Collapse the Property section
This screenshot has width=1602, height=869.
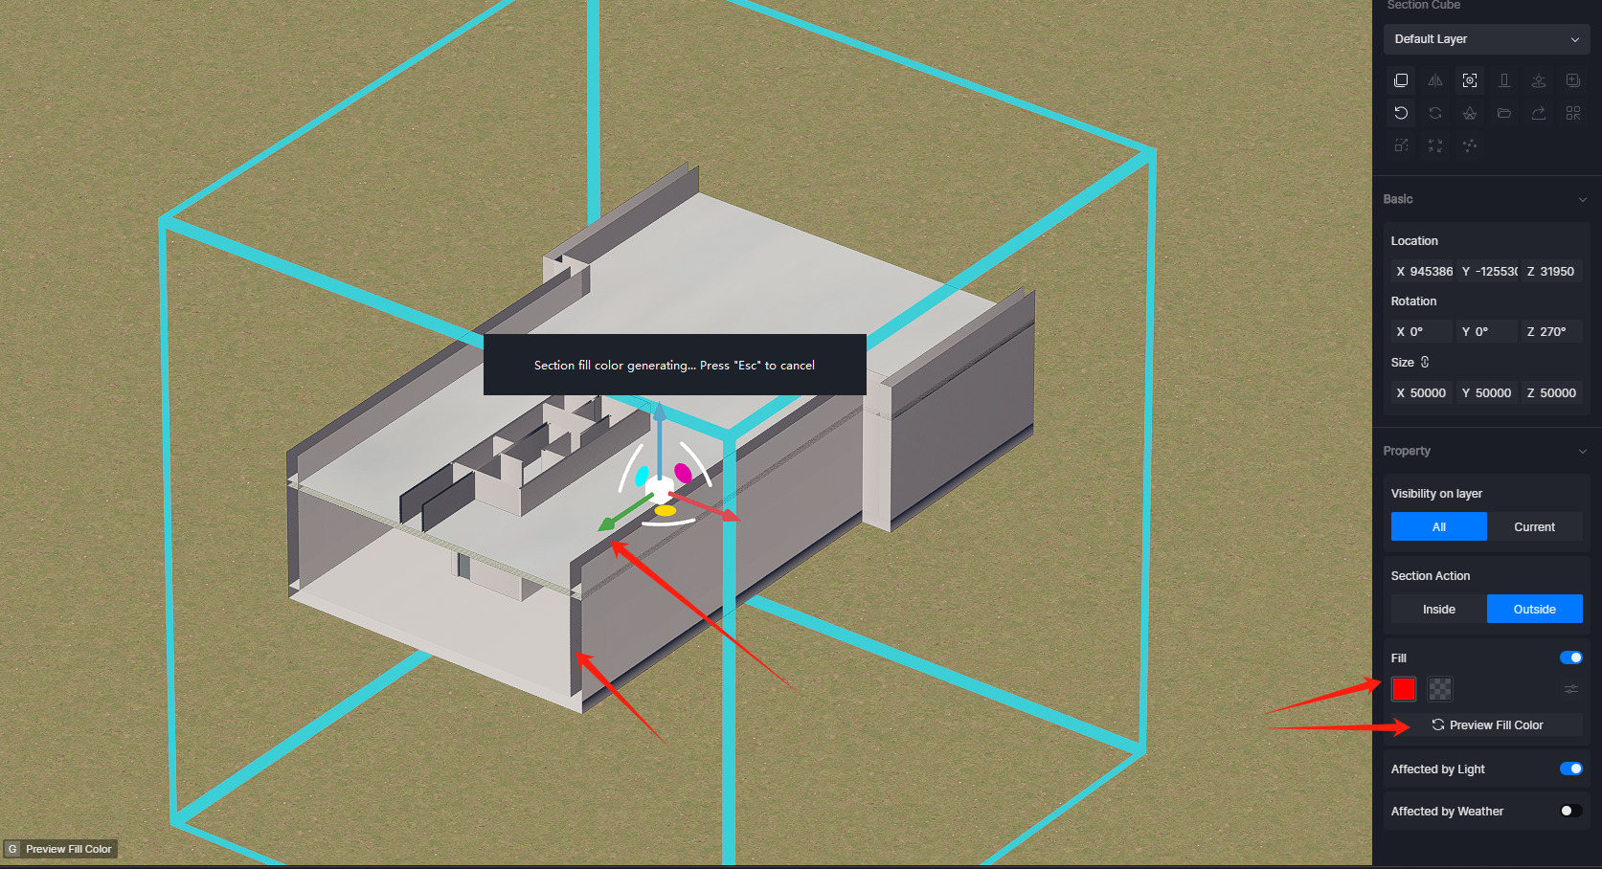click(1582, 451)
